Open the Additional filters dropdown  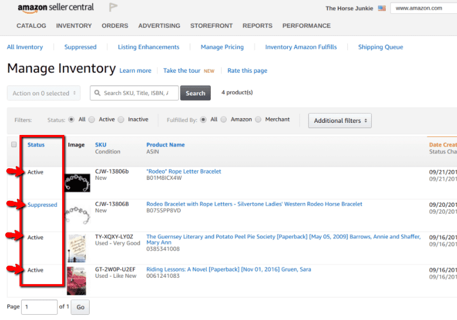pos(339,120)
